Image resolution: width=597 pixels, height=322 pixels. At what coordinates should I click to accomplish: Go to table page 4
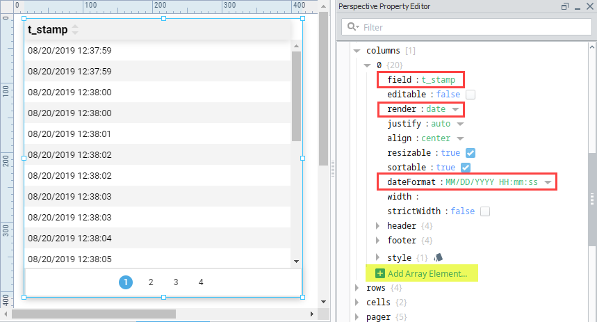coord(201,282)
